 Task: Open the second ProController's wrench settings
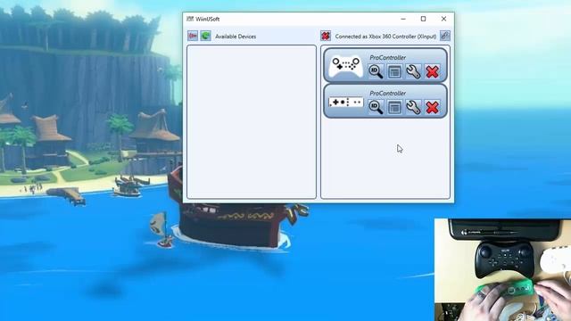click(x=413, y=107)
